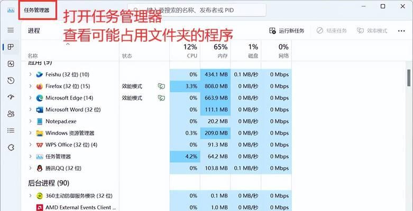This screenshot has width=413, height=211.
Task: Open the Performance sidebar icon
Action: click(11, 64)
